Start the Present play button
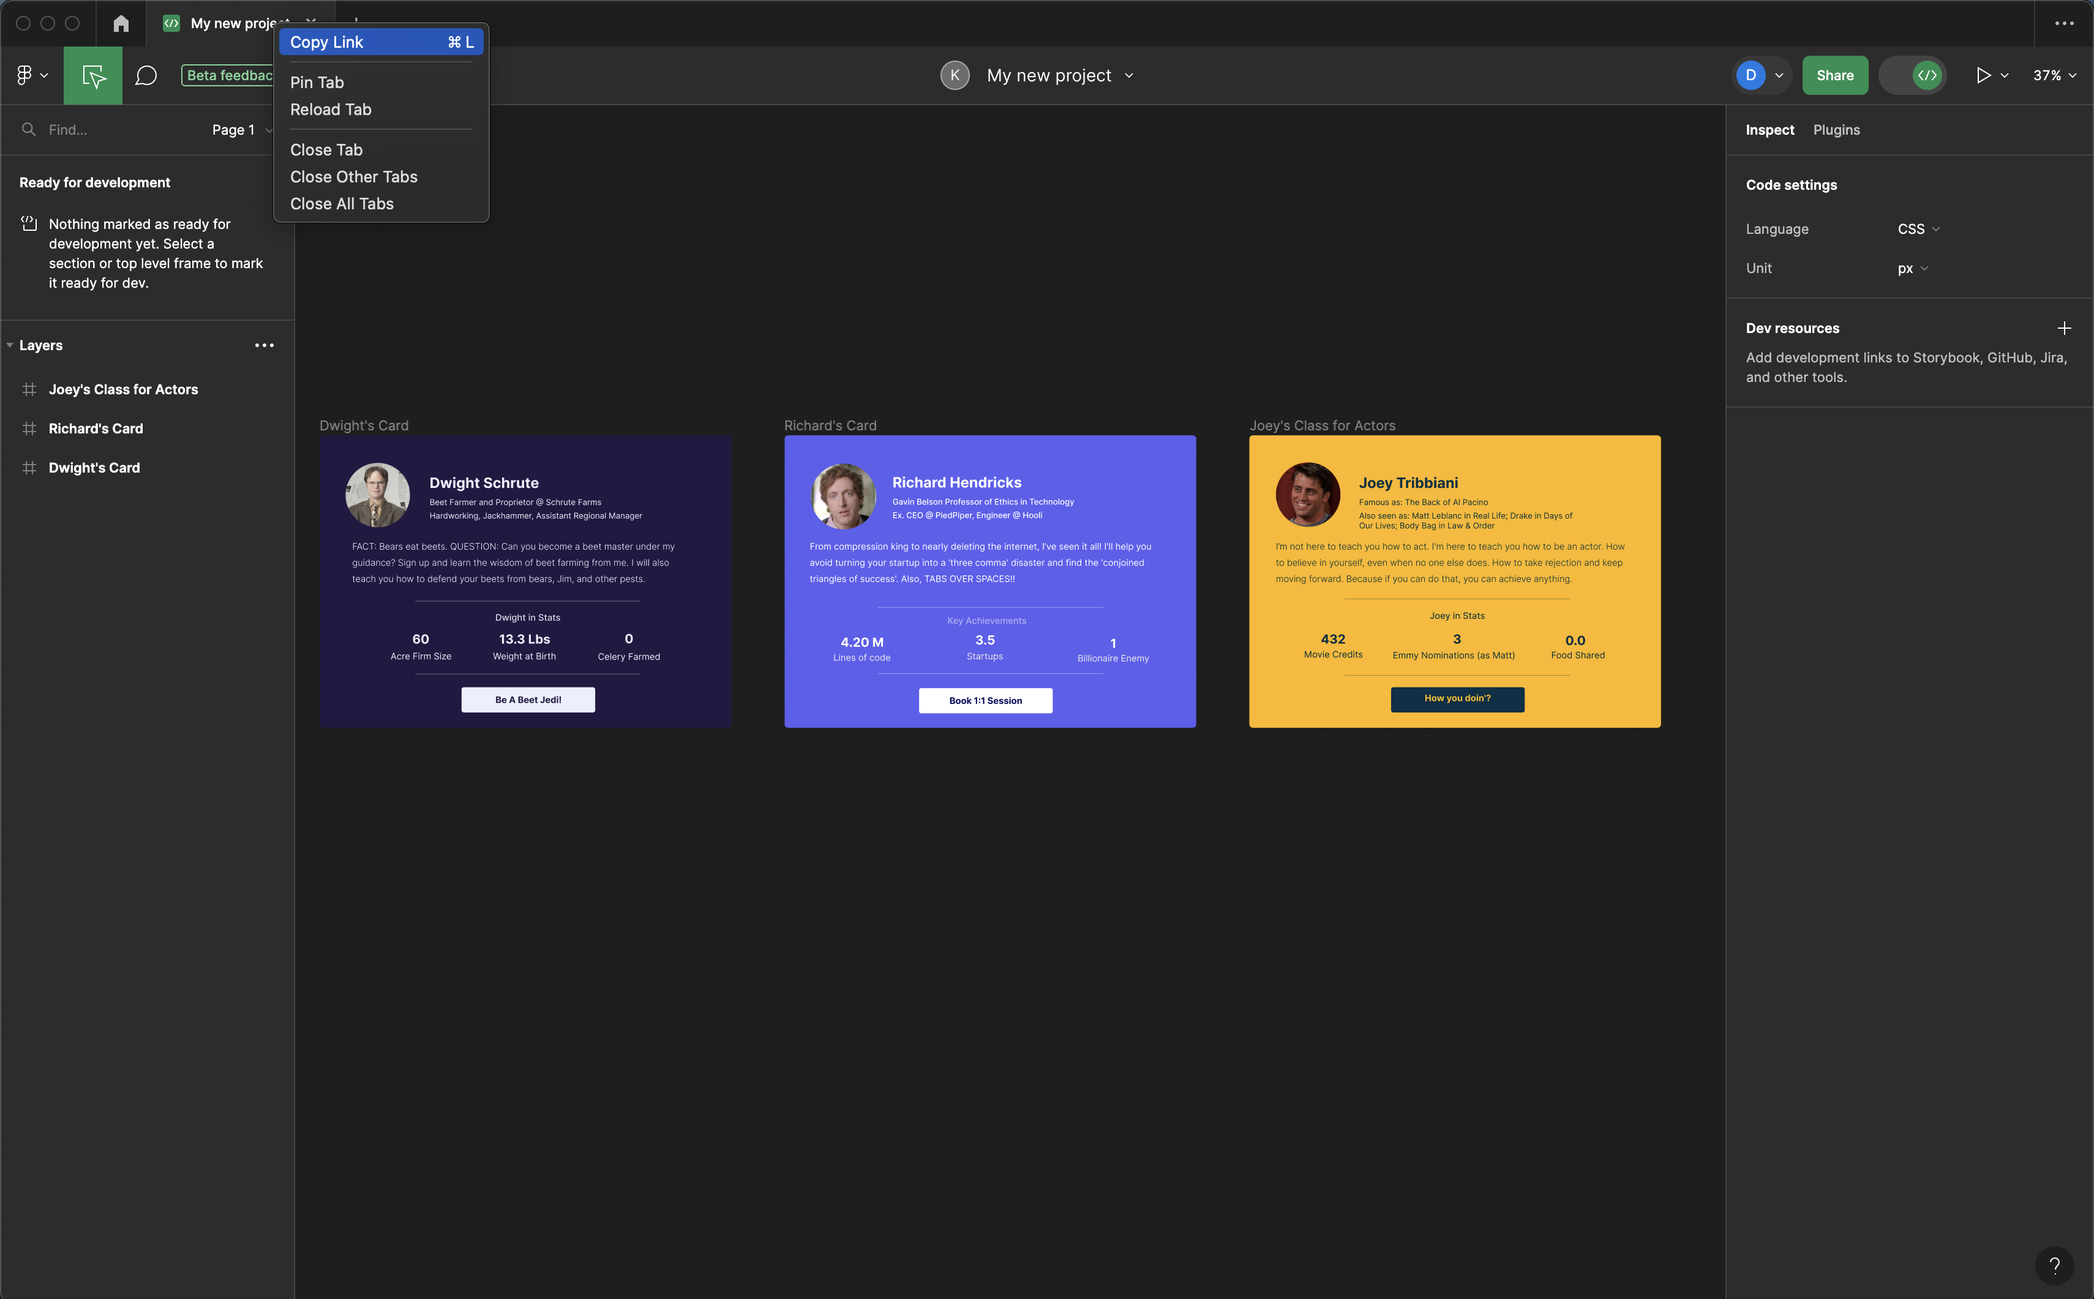Image resolution: width=2094 pixels, height=1299 pixels. (x=1983, y=76)
